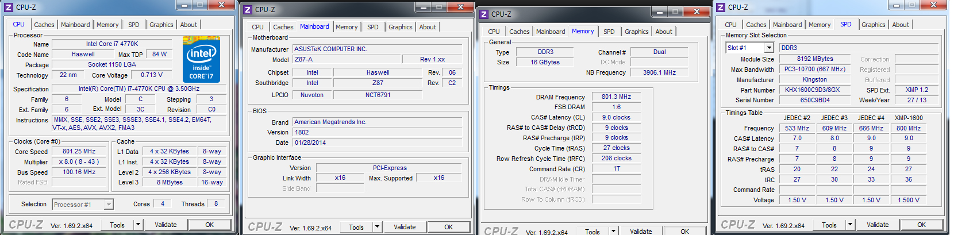The image size is (954, 235).
Task: Click BIOS date 01/28/2014
Action: 378,142
